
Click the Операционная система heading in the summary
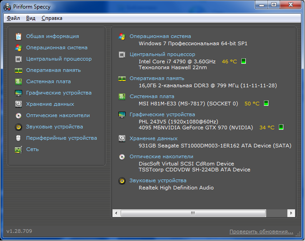point(160,37)
